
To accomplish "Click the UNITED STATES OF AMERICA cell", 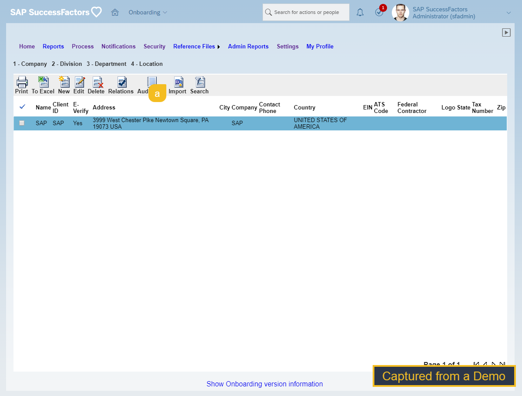I will tap(320, 123).
